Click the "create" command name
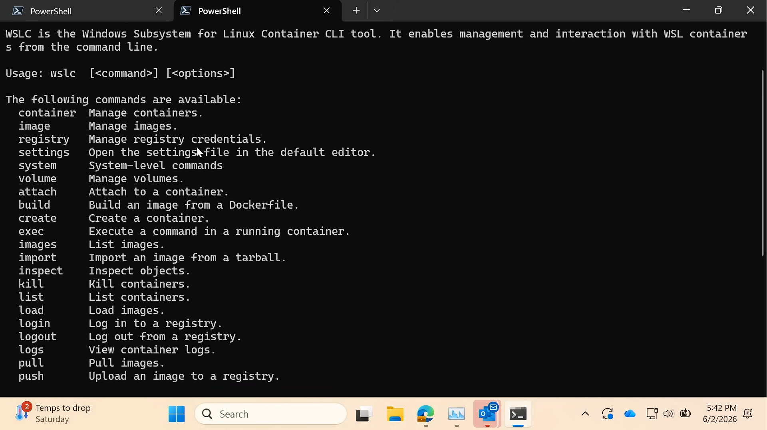 tap(38, 219)
